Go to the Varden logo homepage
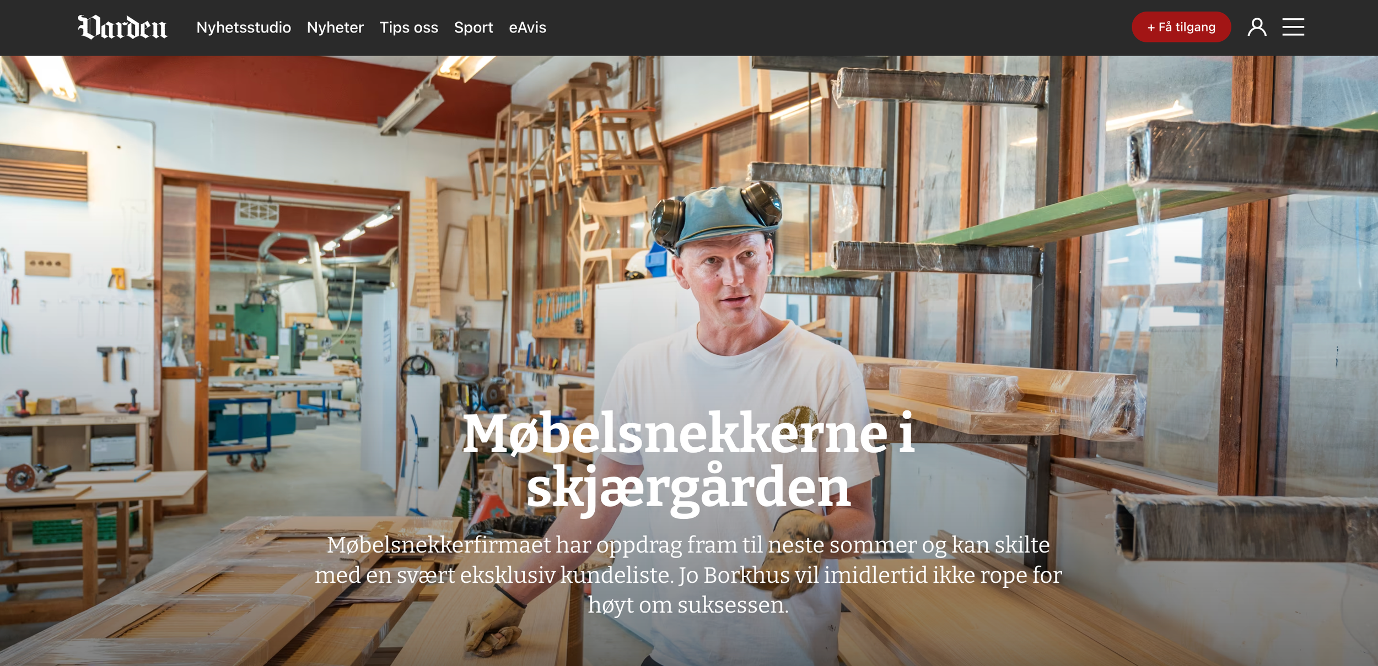 122,27
